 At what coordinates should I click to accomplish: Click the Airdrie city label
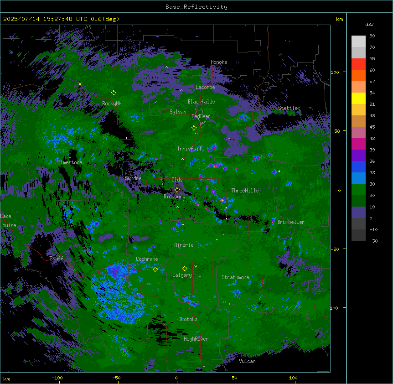click(184, 245)
